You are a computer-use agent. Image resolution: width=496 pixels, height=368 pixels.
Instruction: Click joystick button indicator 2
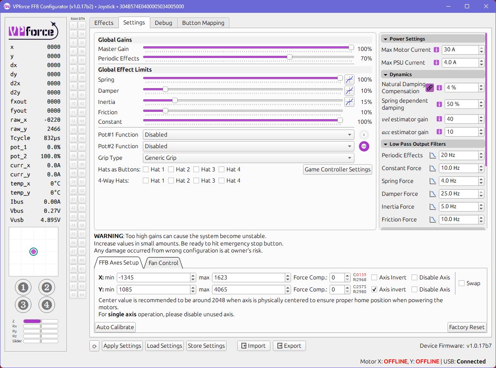(x=46, y=287)
